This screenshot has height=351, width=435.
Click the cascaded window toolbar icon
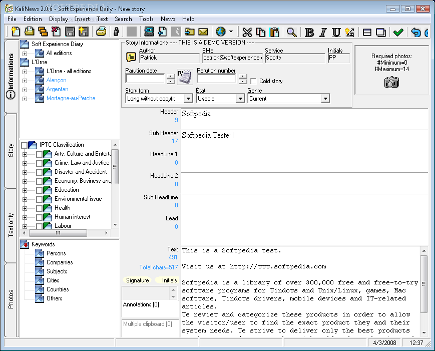(380, 32)
